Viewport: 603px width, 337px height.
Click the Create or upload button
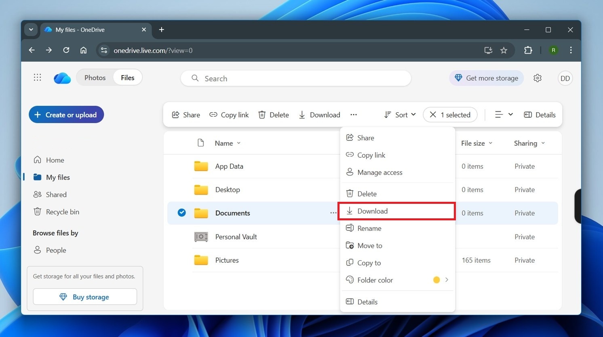click(x=66, y=115)
